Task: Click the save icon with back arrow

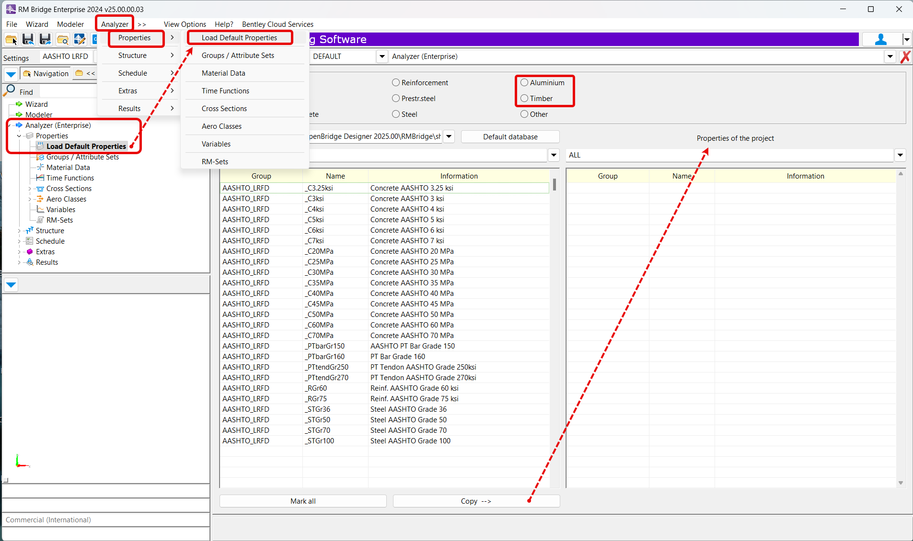Action: [x=28, y=39]
